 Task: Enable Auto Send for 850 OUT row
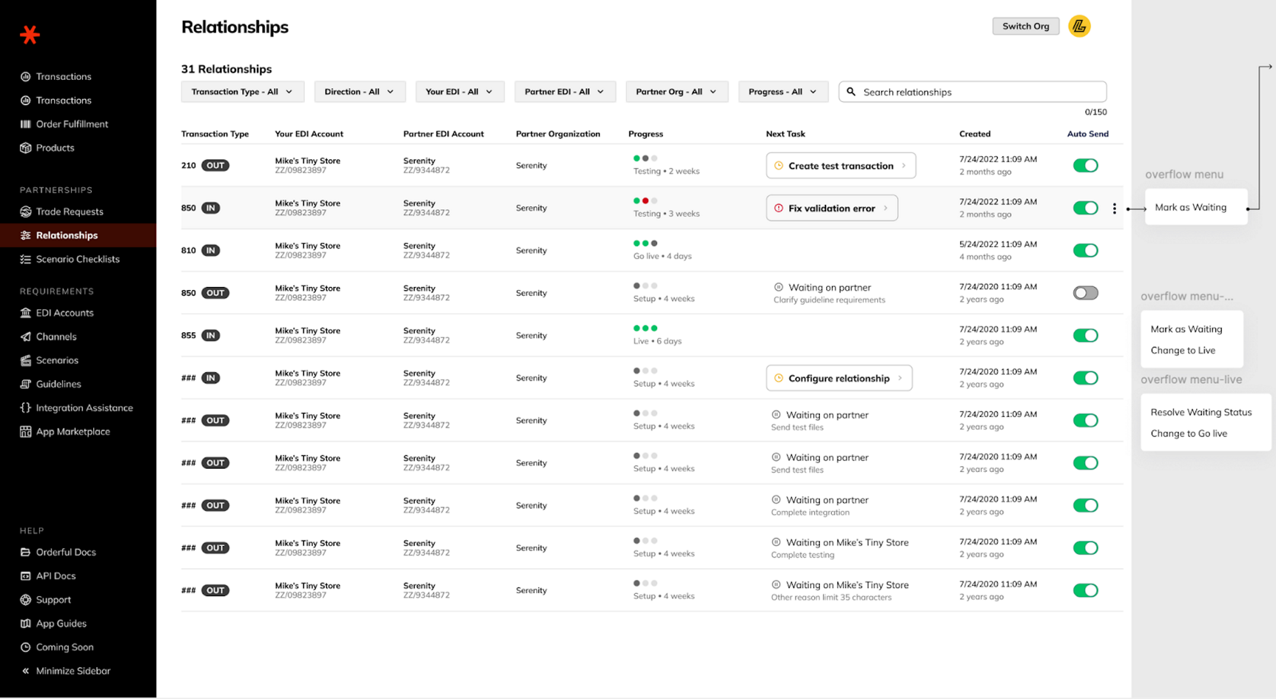1085,293
